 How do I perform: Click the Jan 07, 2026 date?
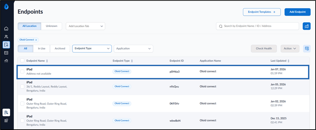coord(278,69)
